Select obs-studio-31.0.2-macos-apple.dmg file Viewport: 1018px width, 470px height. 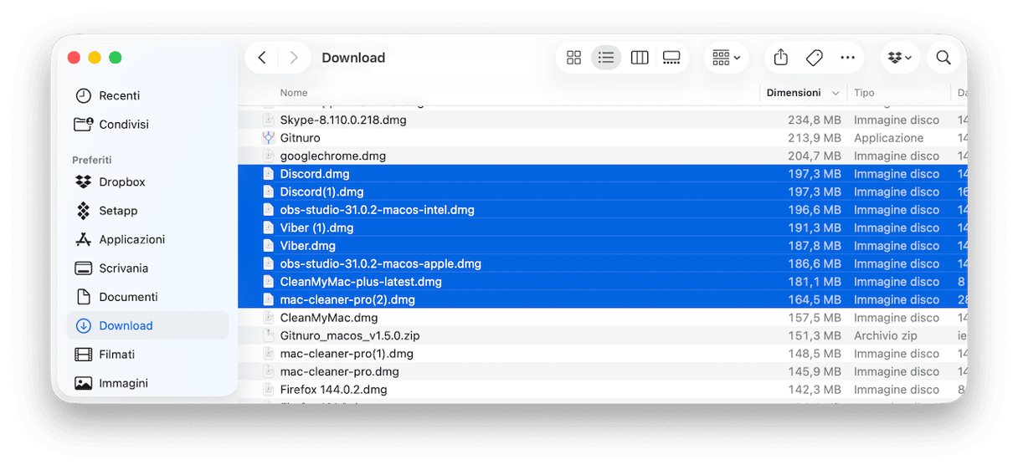coord(602,263)
